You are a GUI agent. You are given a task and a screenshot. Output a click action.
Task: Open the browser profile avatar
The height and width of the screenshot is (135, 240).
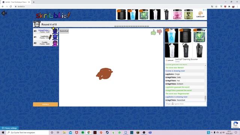[233, 6]
